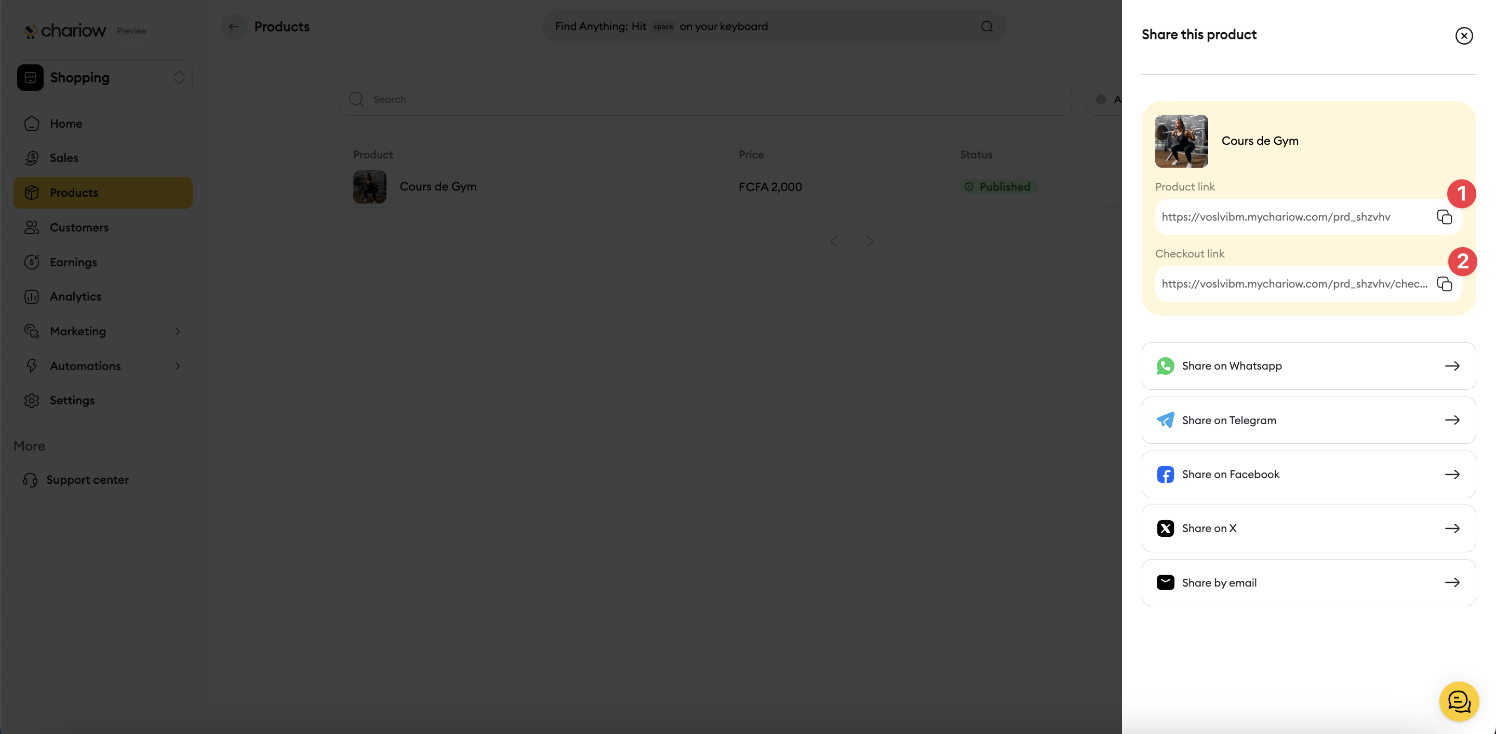
Task: Open Products in the sidebar
Action: tap(103, 193)
